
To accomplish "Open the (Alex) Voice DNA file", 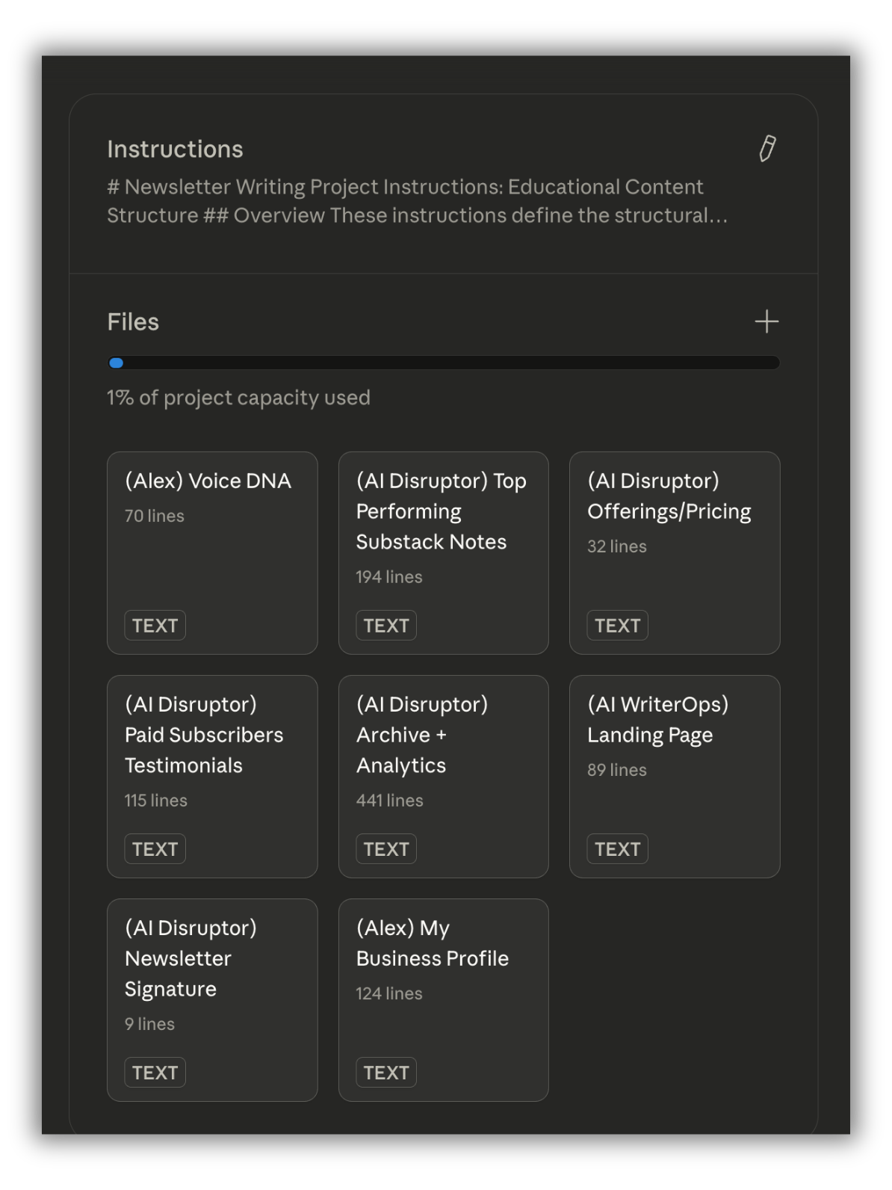I will pos(212,552).
